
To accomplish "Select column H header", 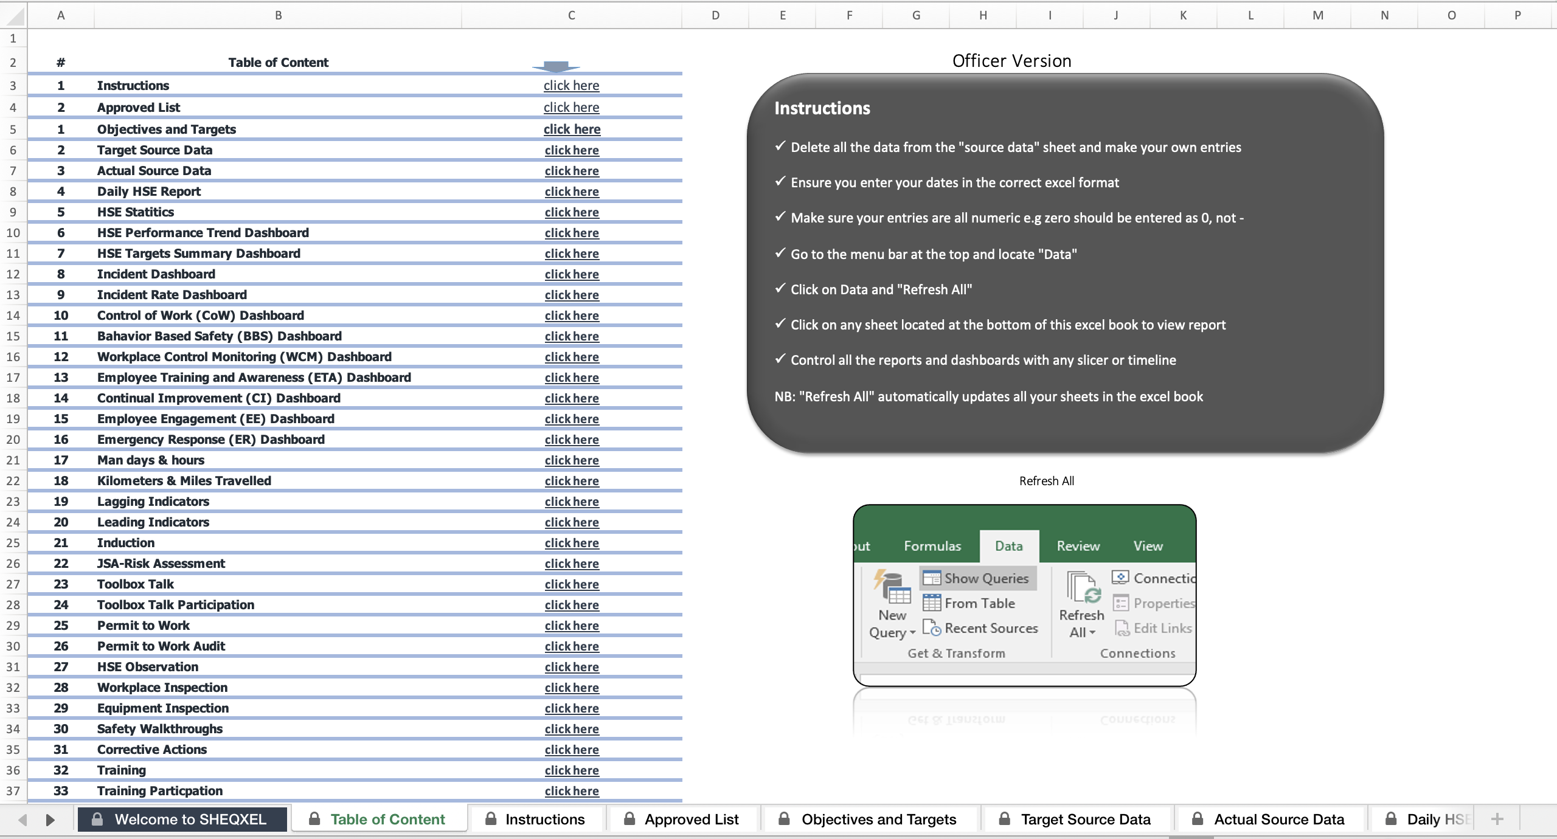I will pyautogui.click(x=983, y=15).
